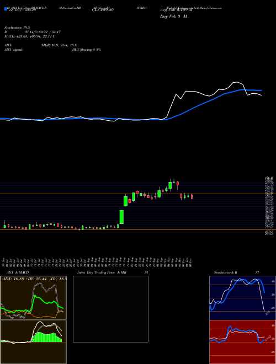This screenshot has width=276, height=364.
Task: Click the 'BUY Slowing @ 5%' ADX signal
Action: (87, 50)
